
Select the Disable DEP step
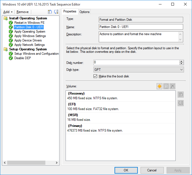coord(22,58)
